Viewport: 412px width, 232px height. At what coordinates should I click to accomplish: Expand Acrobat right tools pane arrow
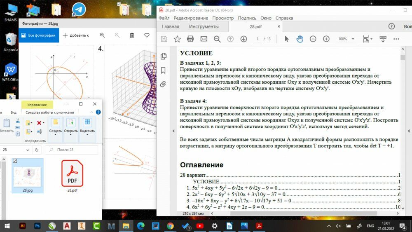click(409, 131)
